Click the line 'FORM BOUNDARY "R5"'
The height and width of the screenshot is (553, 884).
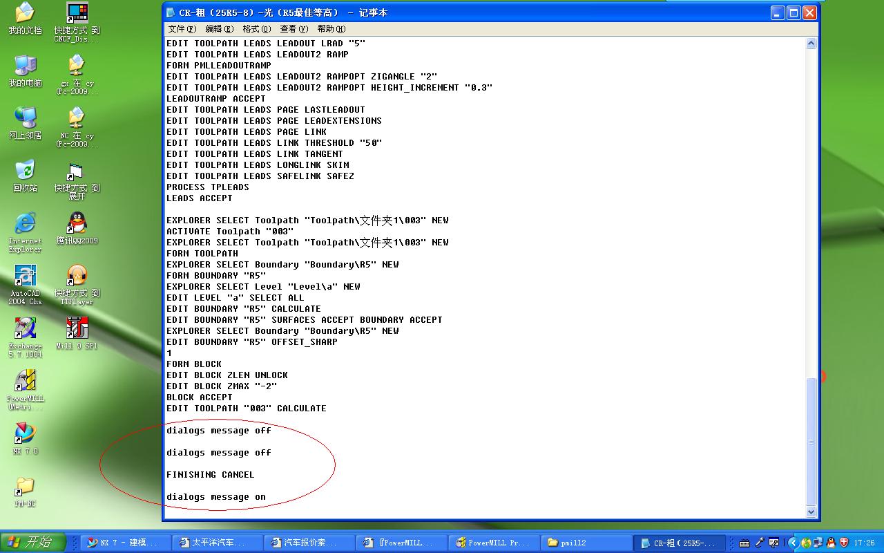216,276
